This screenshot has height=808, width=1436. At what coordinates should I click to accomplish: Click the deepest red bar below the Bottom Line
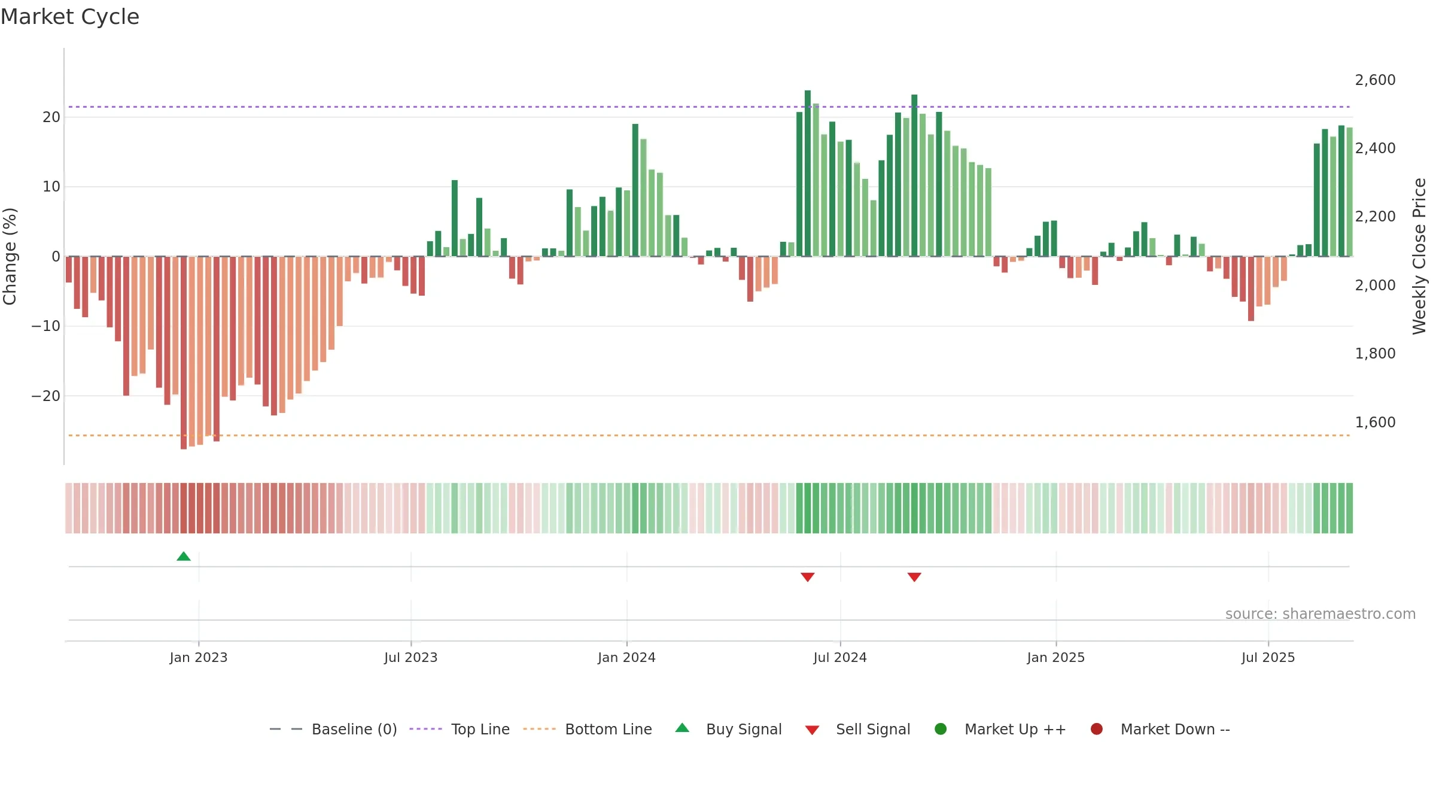tap(184, 353)
